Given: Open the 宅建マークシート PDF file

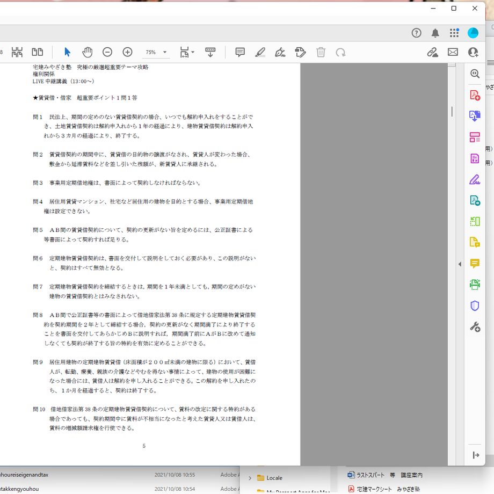Looking at the screenshot, I should (x=384, y=489).
